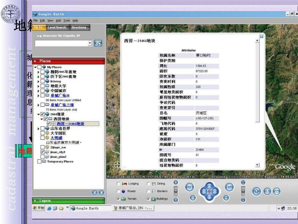Expand the licheng node

click(x=38, y=81)
